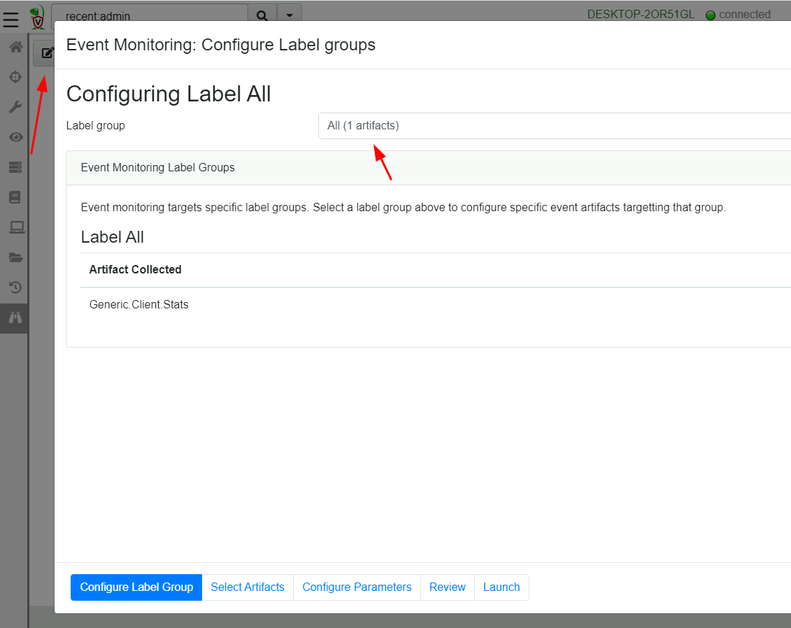Open the Configure Parameters tab

coord(357,587)
